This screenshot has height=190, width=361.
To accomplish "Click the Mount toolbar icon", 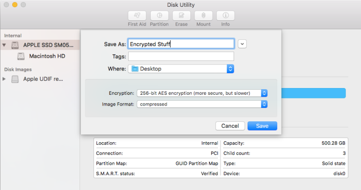I will coord(204,16).
